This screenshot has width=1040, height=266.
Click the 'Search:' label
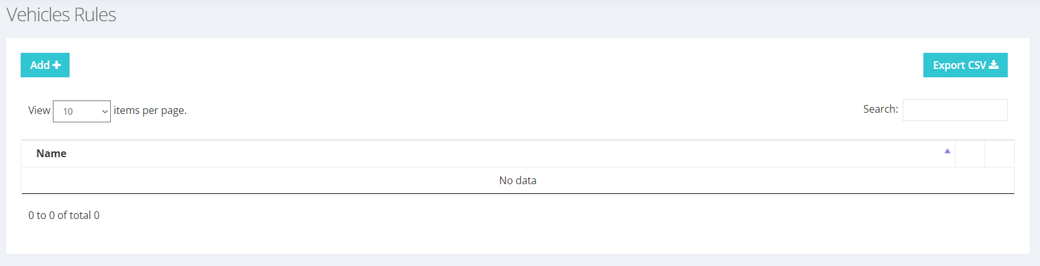coord(880,109)
